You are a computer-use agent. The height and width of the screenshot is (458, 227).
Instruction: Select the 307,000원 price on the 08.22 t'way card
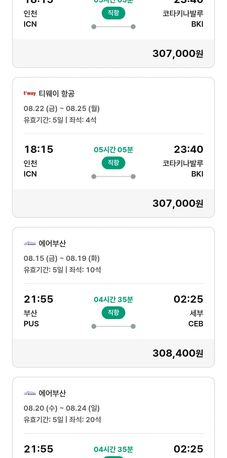[178, 203]
